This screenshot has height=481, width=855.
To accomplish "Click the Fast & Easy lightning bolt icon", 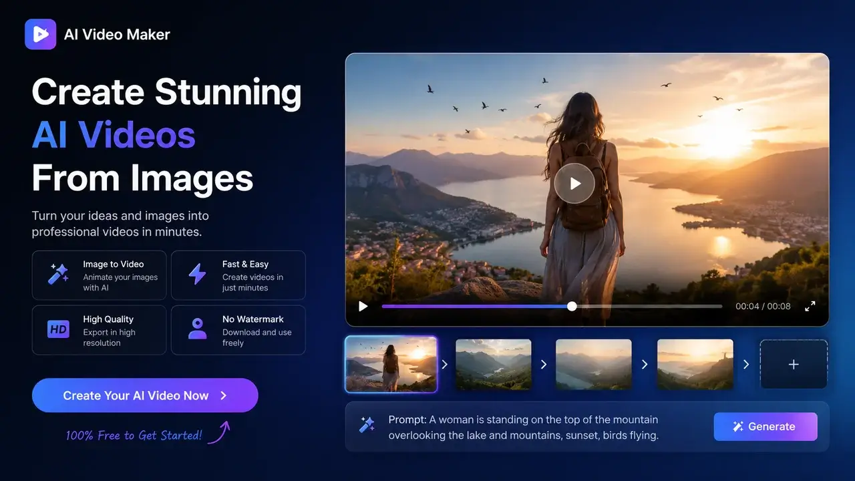I will (197, 275).
